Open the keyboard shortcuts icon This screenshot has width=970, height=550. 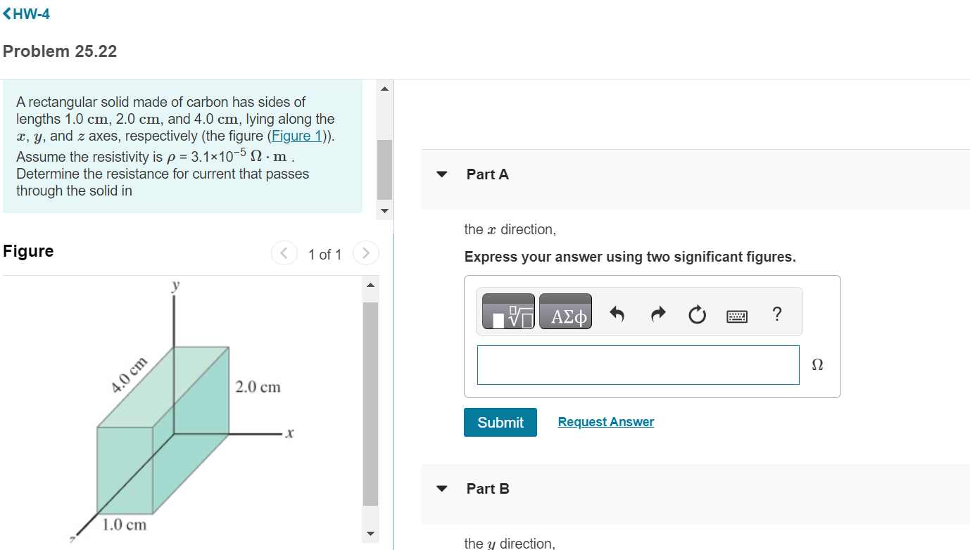click(x=737, y=316)
